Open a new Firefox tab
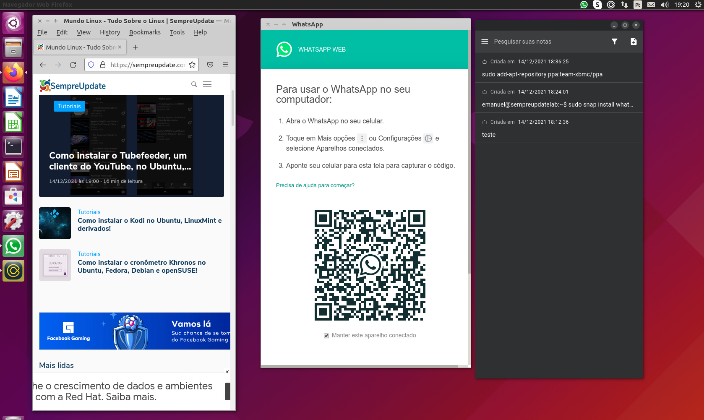 pos(135,47)
